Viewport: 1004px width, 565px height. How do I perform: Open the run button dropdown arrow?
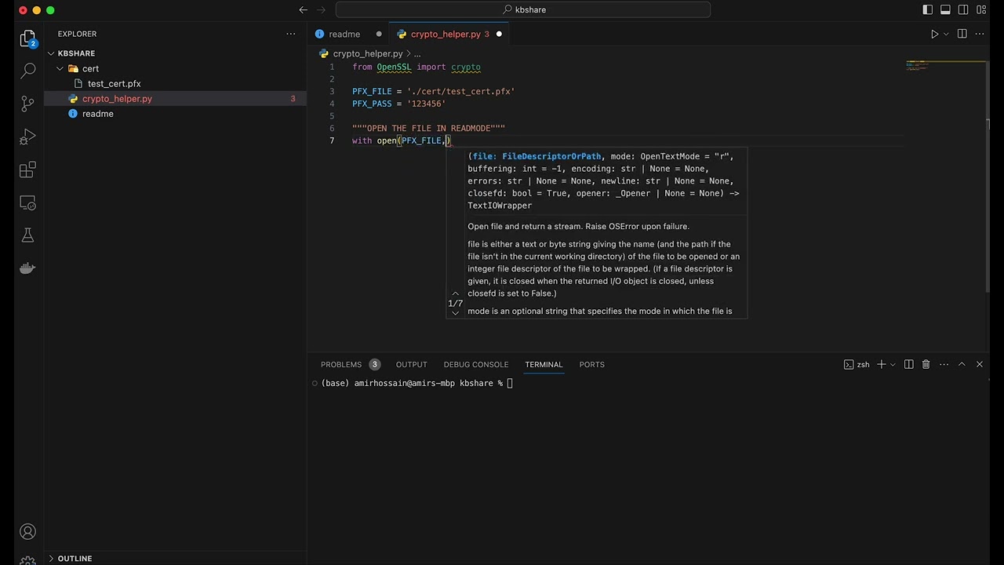point(946,34)
